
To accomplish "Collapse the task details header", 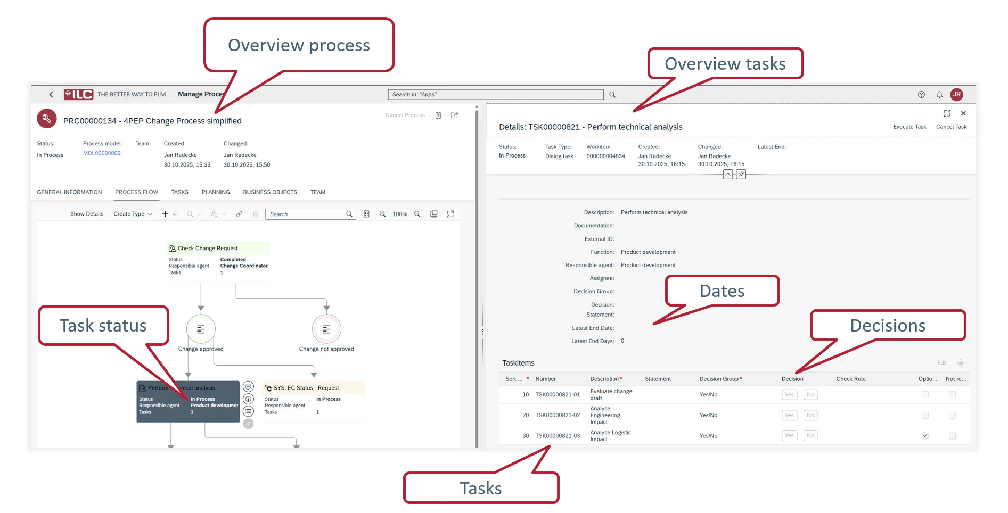I will (728, 175).
